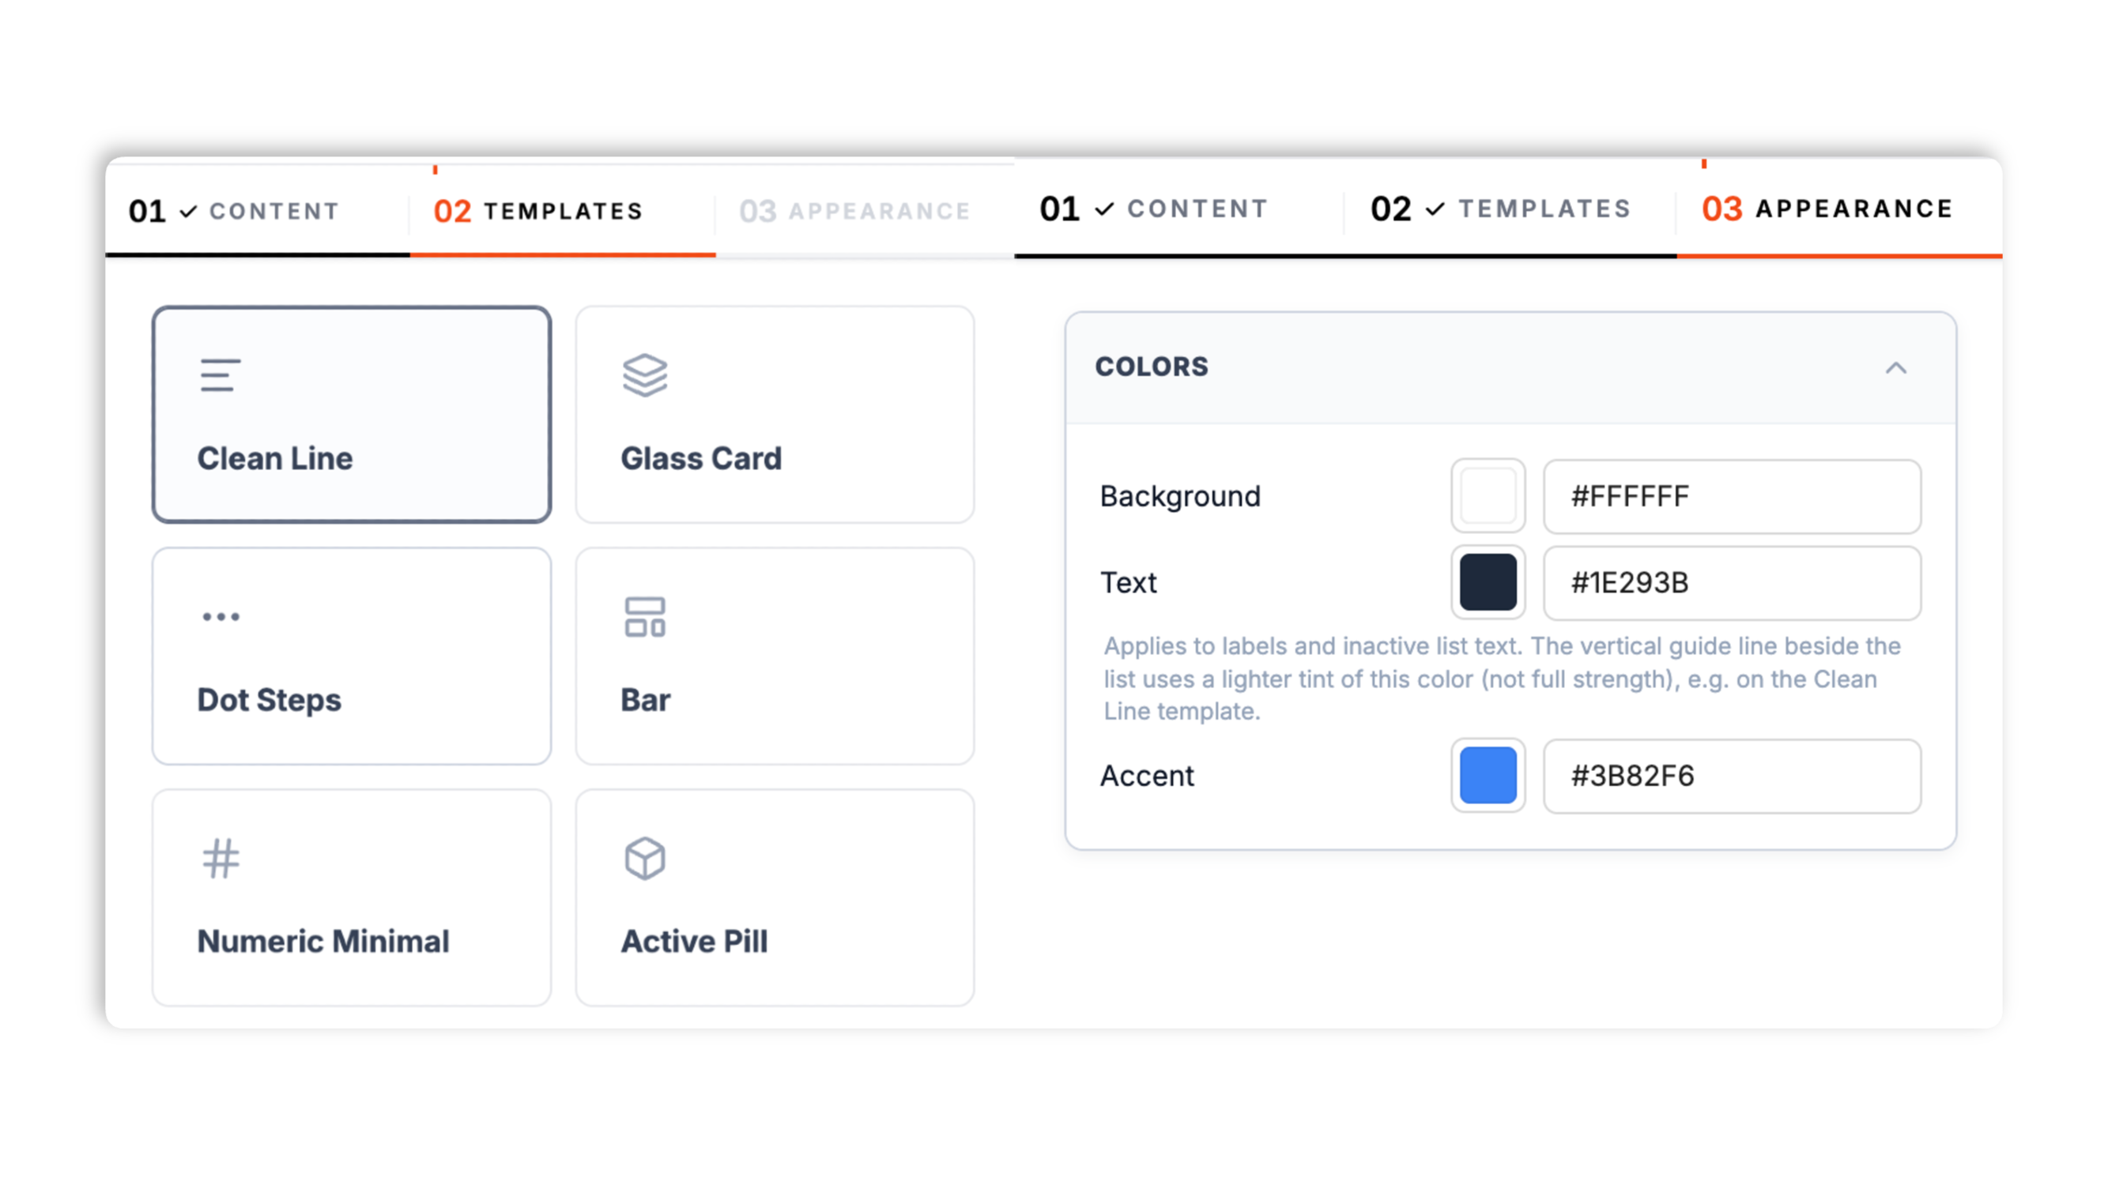Edit the Accent hex field #3B82F6

point(1732,775)
